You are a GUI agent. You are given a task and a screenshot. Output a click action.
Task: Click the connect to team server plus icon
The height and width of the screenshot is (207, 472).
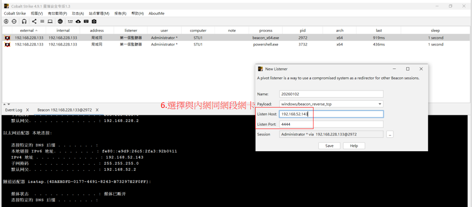[x=6, y=21]
